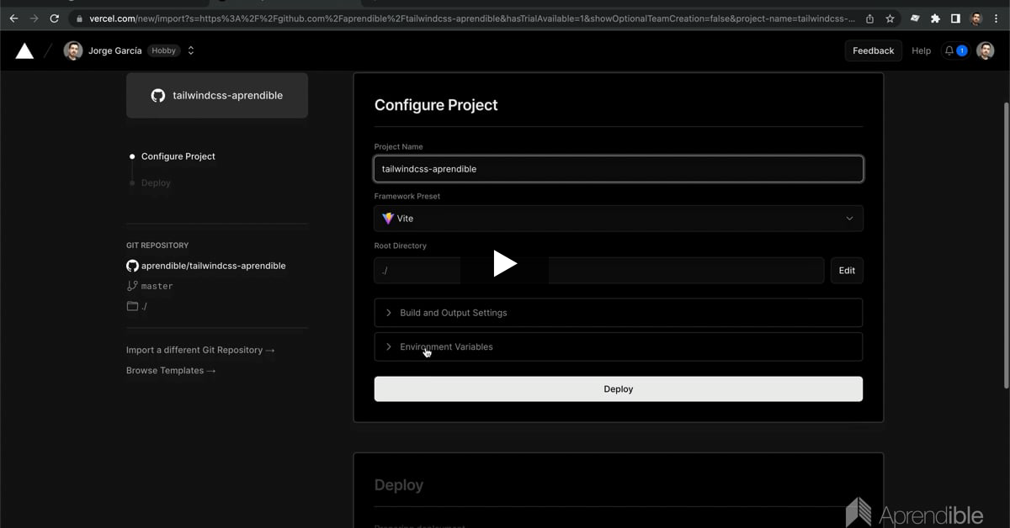
Task: Open Jorge García account avatar in header
Action: coord(73,50)
